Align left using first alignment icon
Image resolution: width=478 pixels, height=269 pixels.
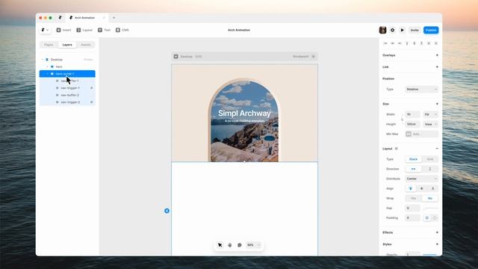tap(385, 43)
